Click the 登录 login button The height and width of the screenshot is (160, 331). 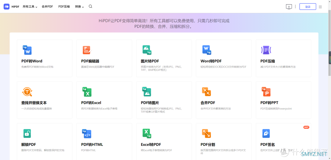coord(308,7)
